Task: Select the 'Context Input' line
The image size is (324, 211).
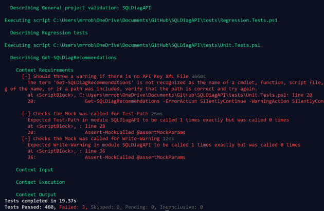Action: [x=34, y=169]
